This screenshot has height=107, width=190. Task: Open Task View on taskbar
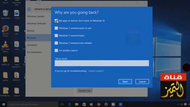tap(62, 104)
